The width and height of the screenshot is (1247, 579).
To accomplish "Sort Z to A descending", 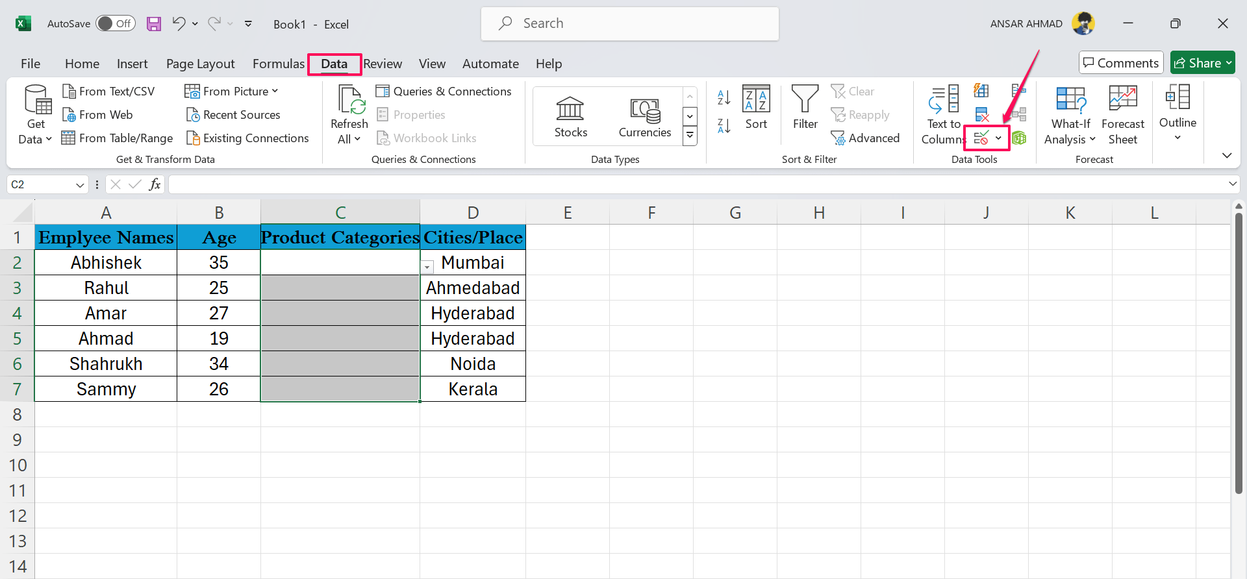I will (x=724, y=126).
